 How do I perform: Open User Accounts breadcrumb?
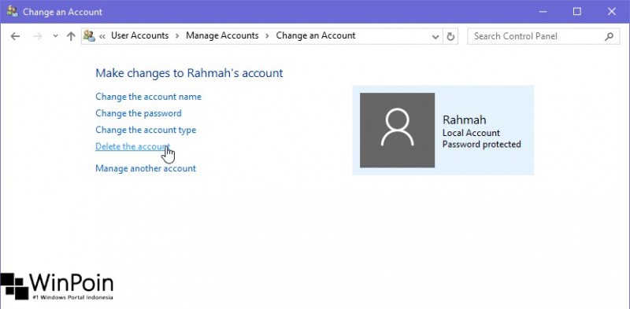(x=140, y=35)
